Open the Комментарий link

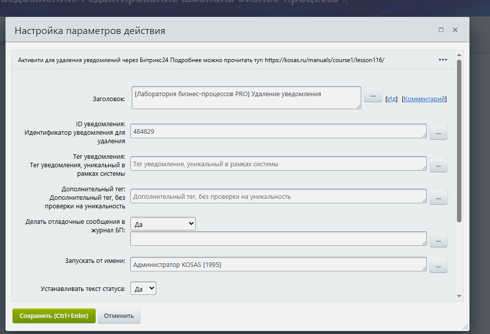pos(423,99)
